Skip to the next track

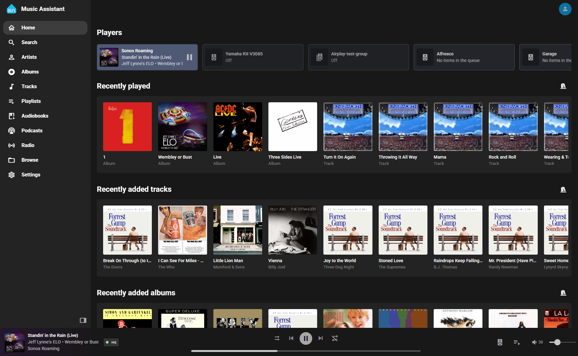321,338
